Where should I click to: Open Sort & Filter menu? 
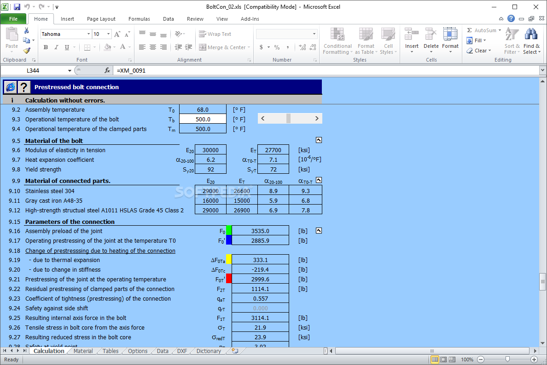[x=512, y=41]
